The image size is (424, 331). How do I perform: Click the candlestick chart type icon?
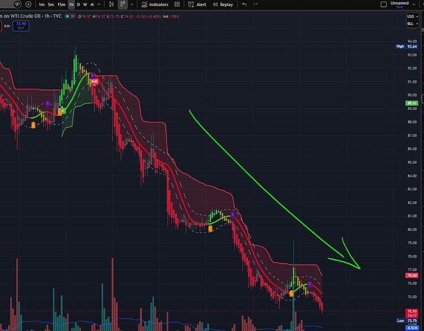pyautogui.click(x=111, y=5)
